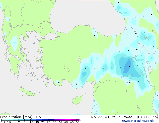Select the legend value '0.1'
This screenshot has height=123, width=159.
[x=3, y=122]
